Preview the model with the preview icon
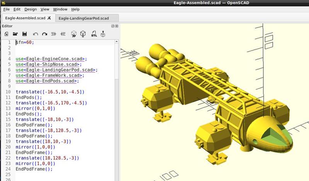This screenshot has height=181, width=309. [73, 34]
